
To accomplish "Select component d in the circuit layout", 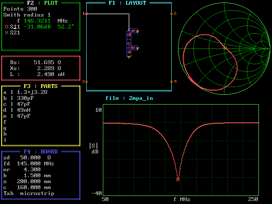I will click(x=129, y=35).
